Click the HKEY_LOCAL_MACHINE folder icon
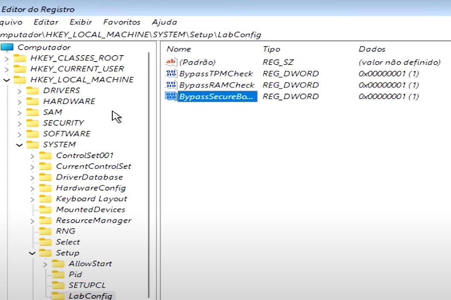451x300 pixels. [x=20, y=79]
